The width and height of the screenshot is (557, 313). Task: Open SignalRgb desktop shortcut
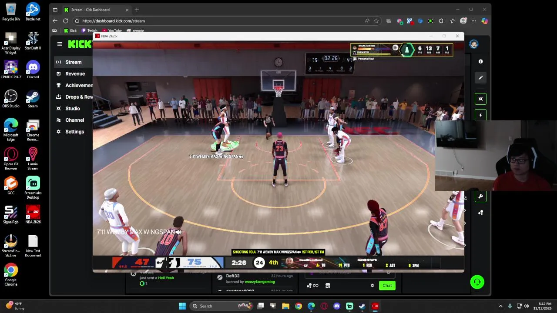(x=11, y=215)
